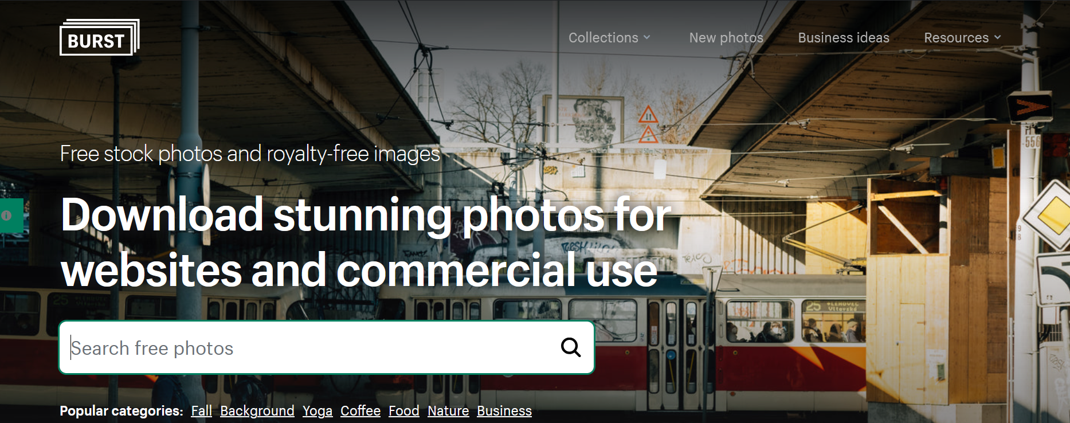Open the Resources menu label
Image resolution: width=1070 pixels, height=423 pixels.
[x=956, y=38]
